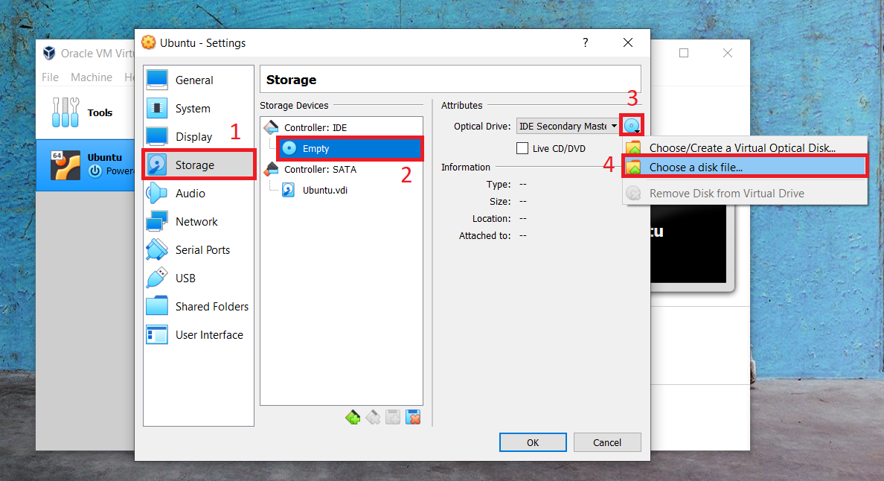Open the Audio settings category
The width and height of the screenshot is (884, 481).
tap(199, 194)
